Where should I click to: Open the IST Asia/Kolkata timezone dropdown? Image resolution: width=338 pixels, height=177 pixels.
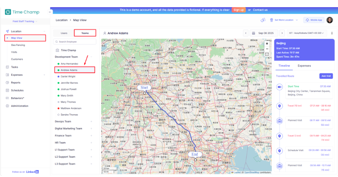click(x=306, y=33)
